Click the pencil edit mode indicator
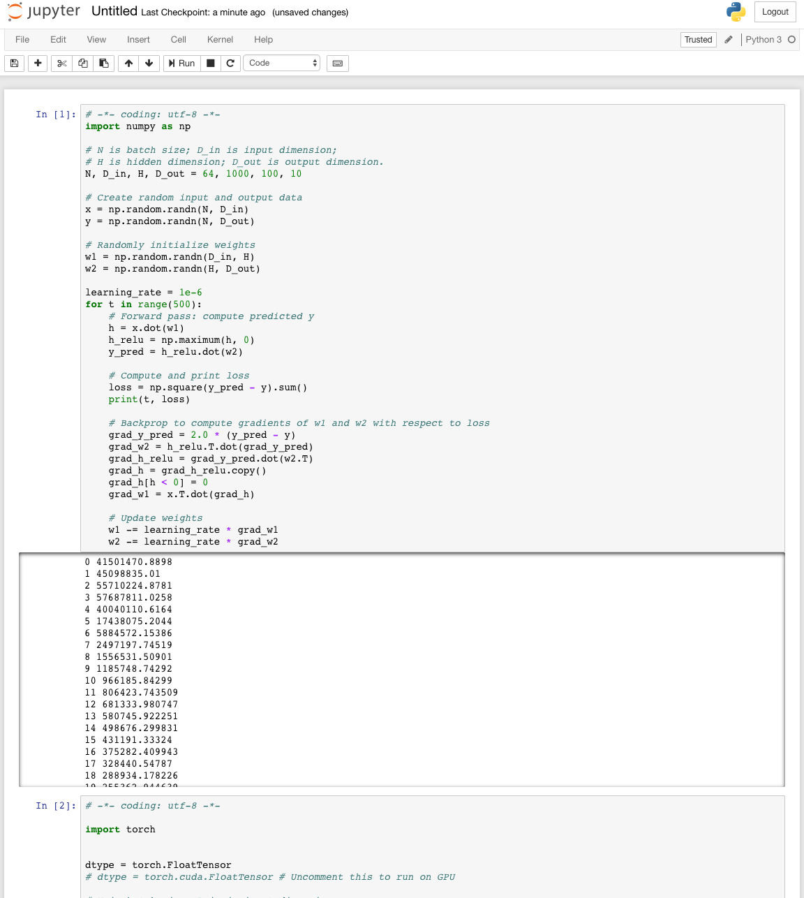Viewport: 804px width, 898px height. tap(729, 40)
